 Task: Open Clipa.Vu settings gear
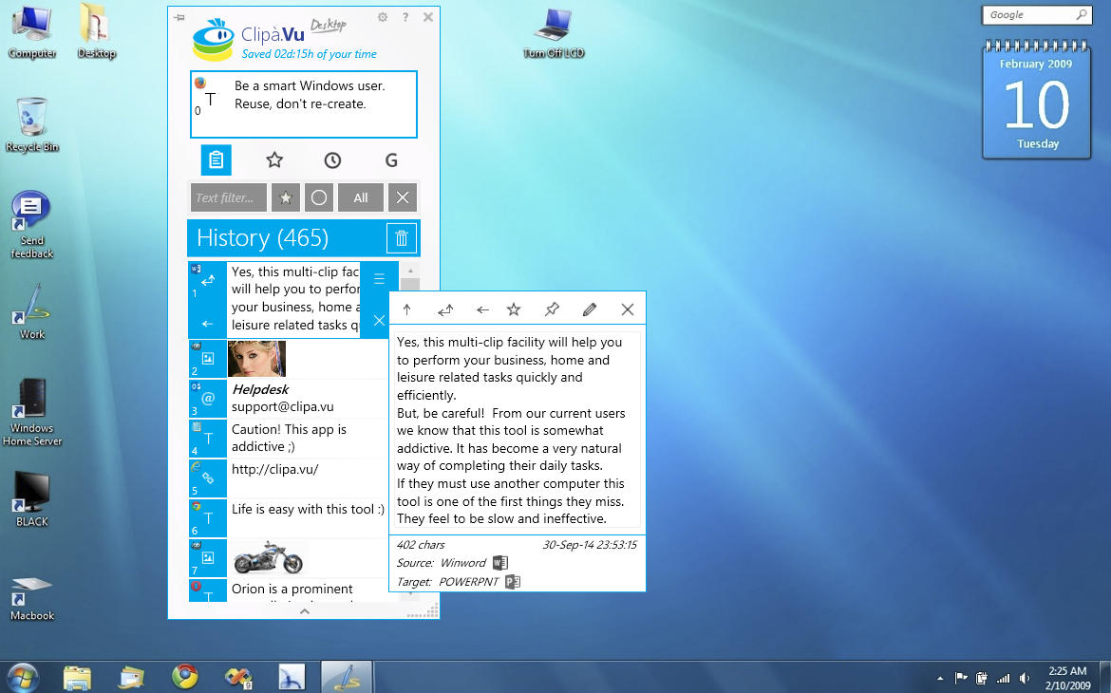click(x=383, y=17)
